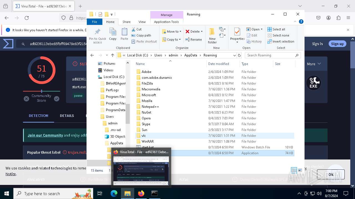Screen dimensions: 355x199
Task: Switch to the Share ribbon tab
Action: coord(126,22)
